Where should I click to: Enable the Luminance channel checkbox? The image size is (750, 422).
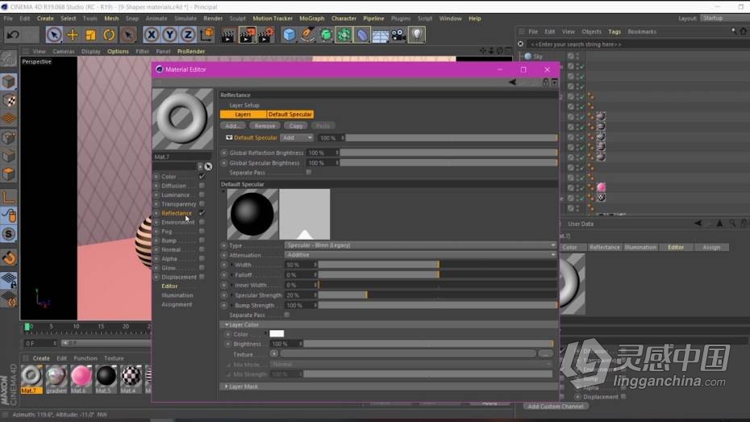pos(202,194)
